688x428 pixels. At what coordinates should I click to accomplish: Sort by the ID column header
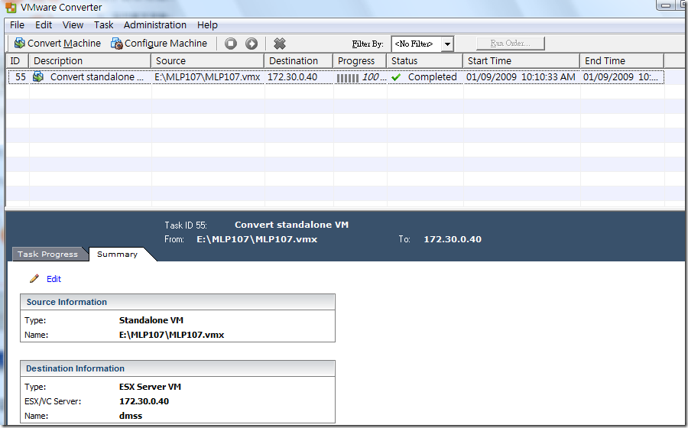coord(17,61)
